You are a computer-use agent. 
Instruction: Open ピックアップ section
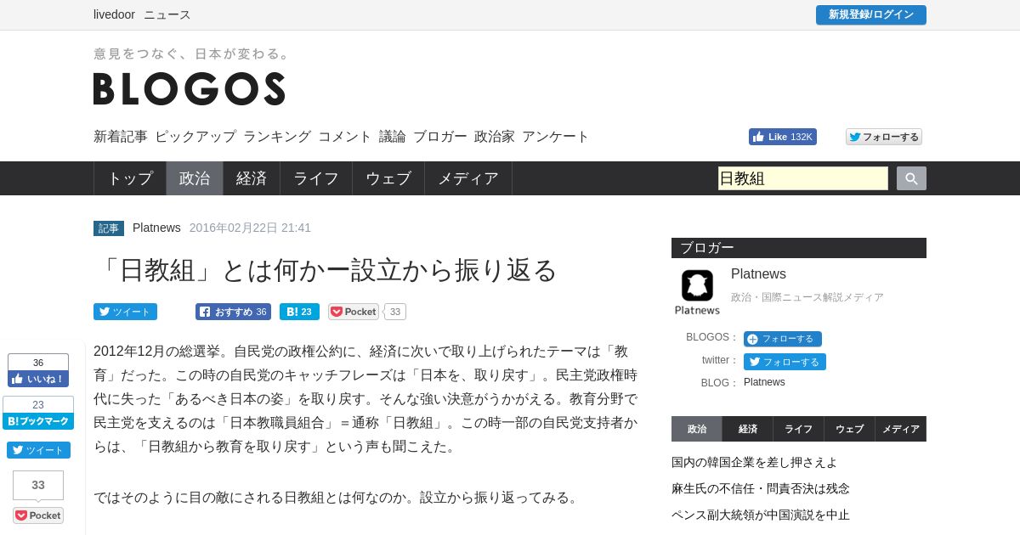point(195,137)
